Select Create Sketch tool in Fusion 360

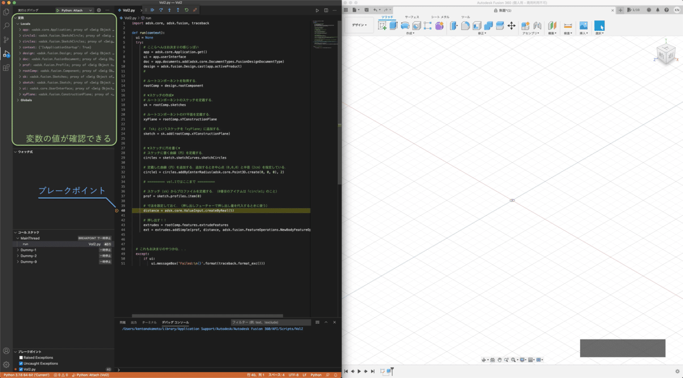(382, 26)
